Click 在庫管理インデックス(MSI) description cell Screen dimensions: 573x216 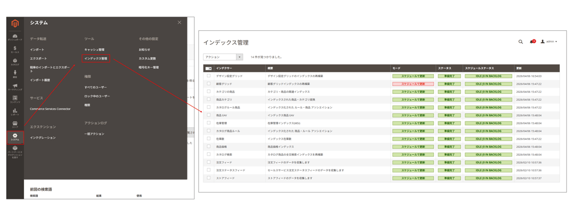285,123
